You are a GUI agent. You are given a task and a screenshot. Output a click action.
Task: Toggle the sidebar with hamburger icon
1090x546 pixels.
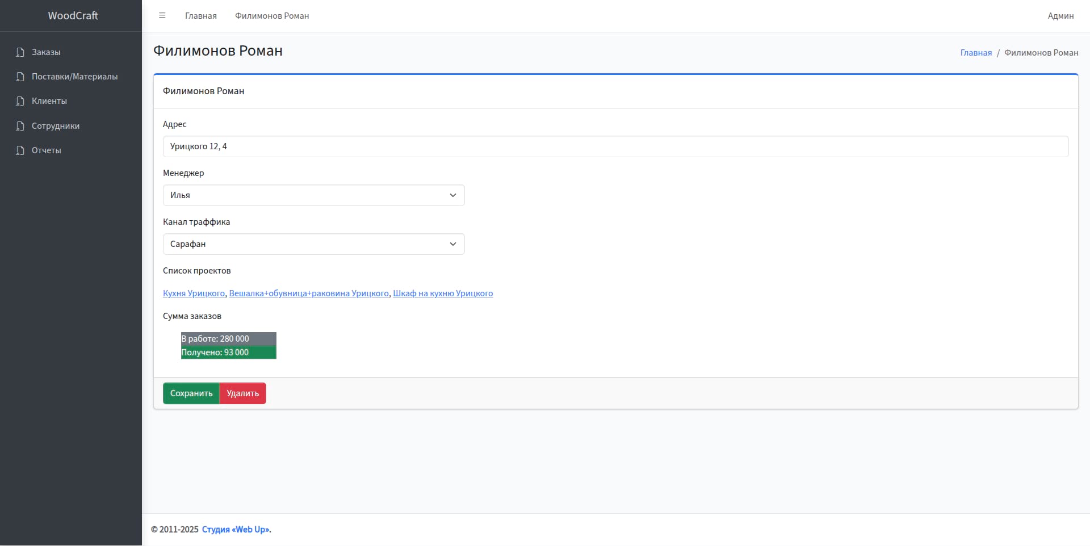coord(162,16)
